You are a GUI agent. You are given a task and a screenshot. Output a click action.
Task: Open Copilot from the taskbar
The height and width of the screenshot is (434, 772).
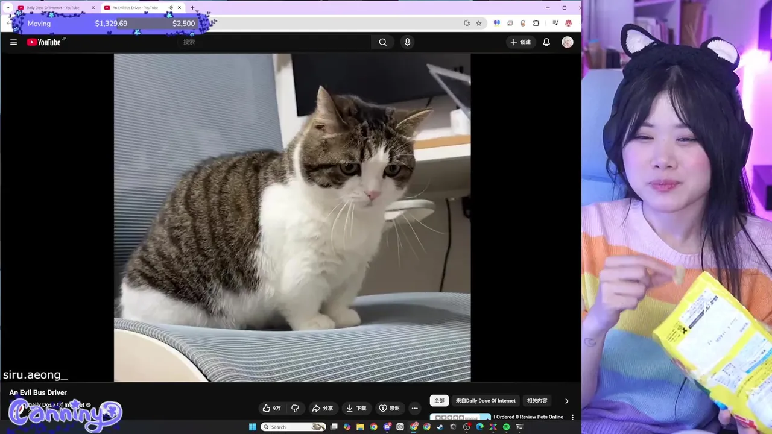[x=347, y=427]
